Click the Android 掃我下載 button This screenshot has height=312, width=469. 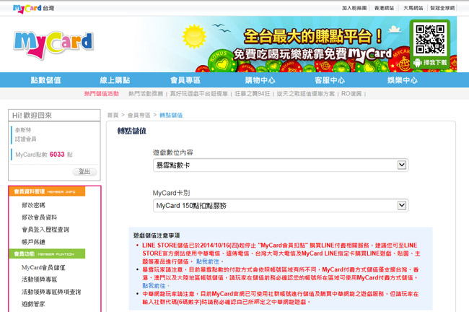pos(430,63)
